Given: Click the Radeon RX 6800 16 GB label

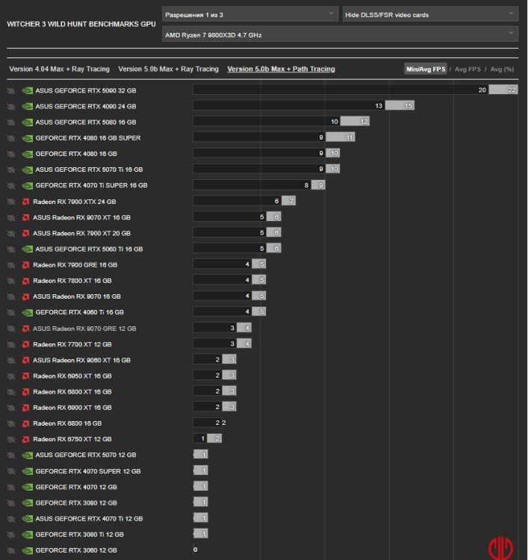Looking at the screenshot, I should click(x=67, y=423).
